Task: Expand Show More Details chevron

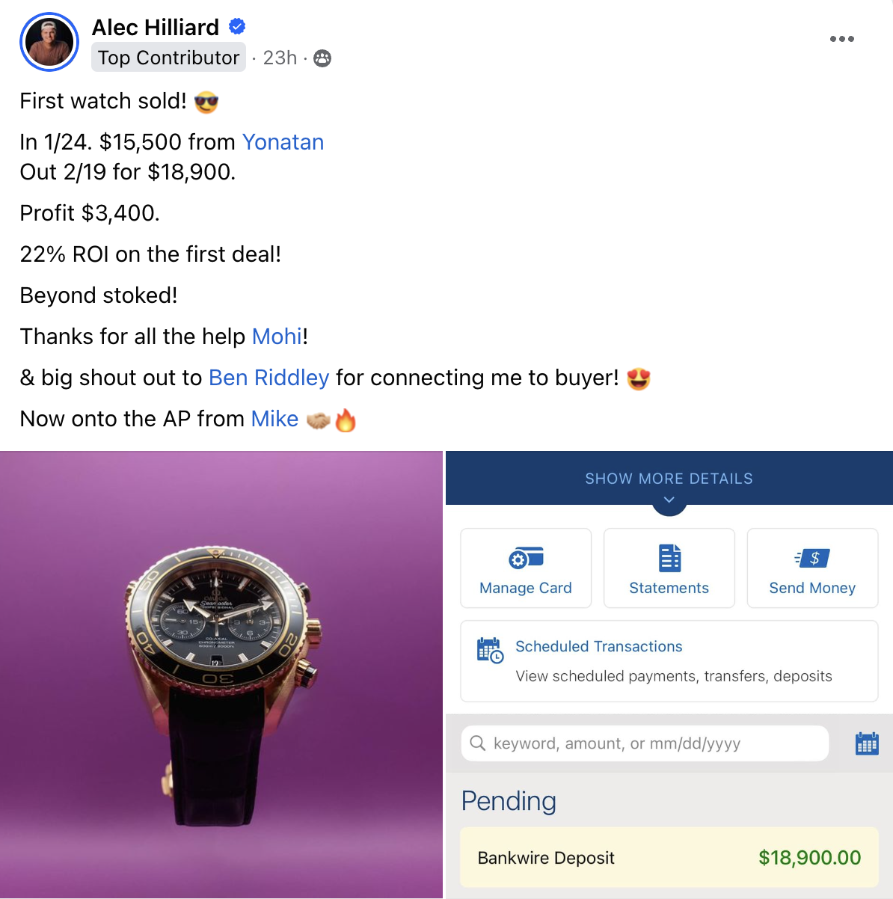Action: coord(669,500)
